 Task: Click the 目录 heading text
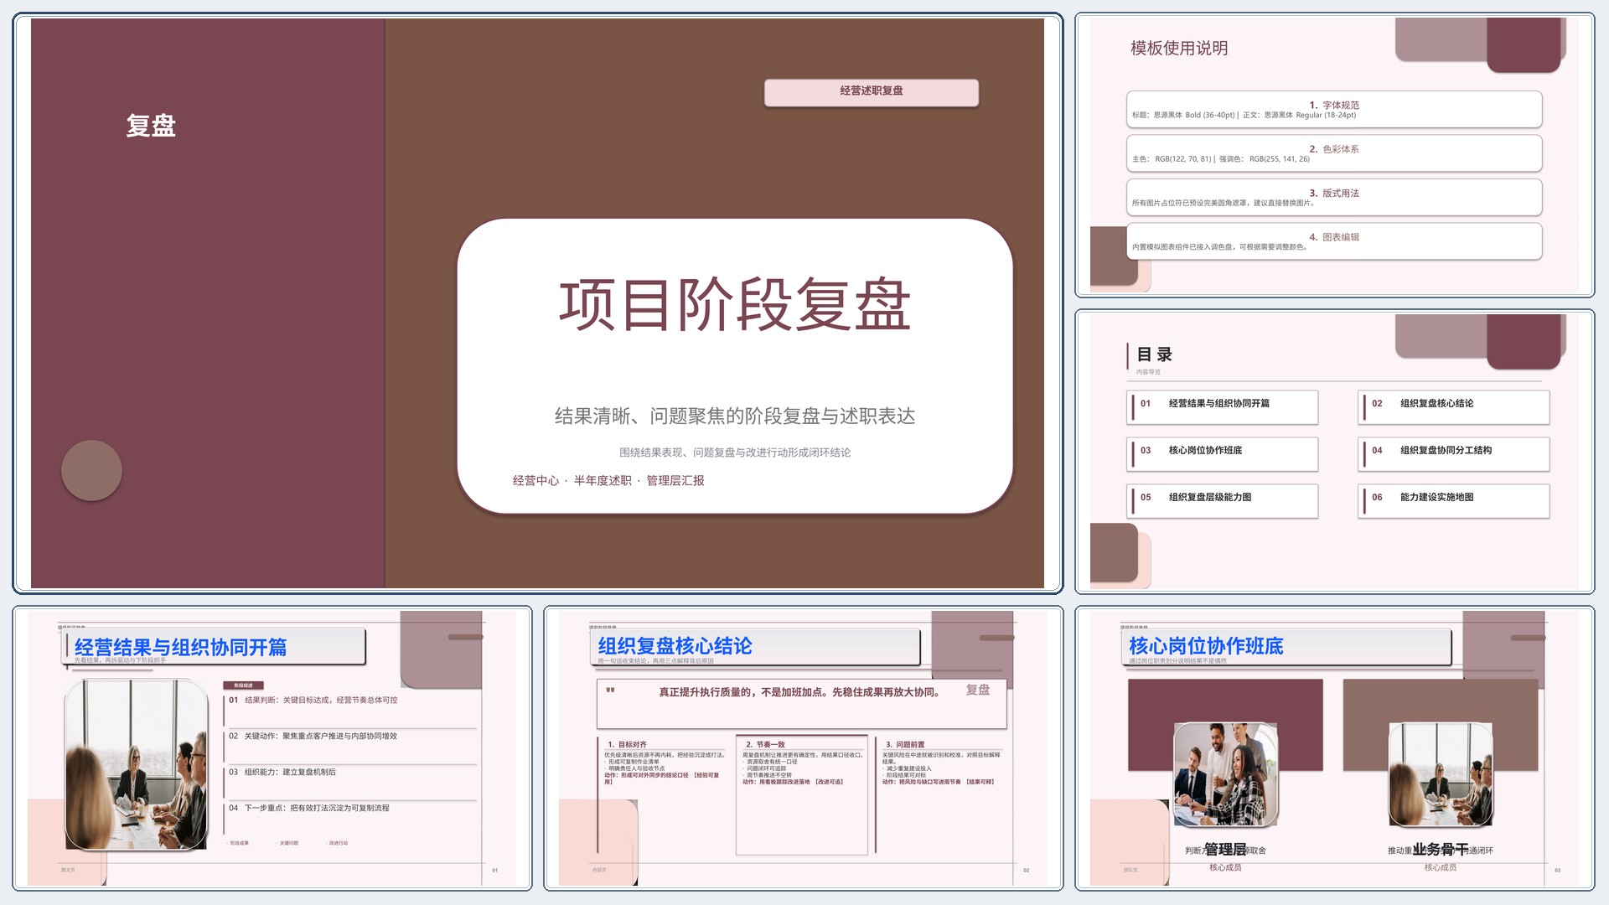coord(1155,354)
